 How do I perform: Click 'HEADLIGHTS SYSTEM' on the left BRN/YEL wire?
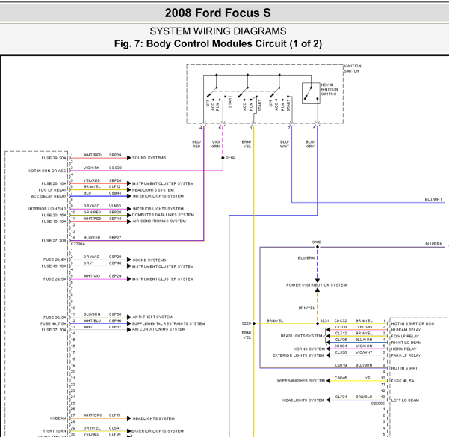coord(153,190)
